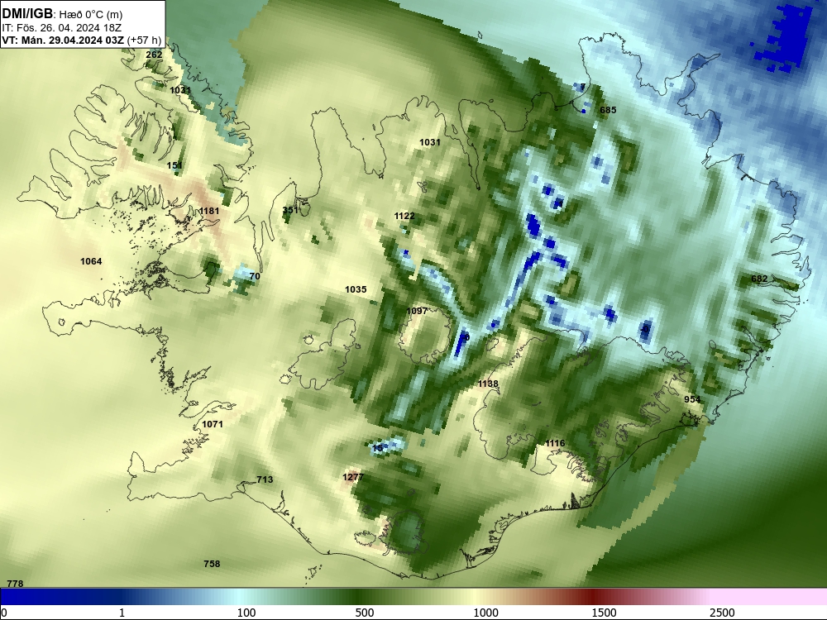The height and width of the screenshot is (620, 827).
Task: Click the 1064 value over the sea
Action: click(x=91, y=261)
